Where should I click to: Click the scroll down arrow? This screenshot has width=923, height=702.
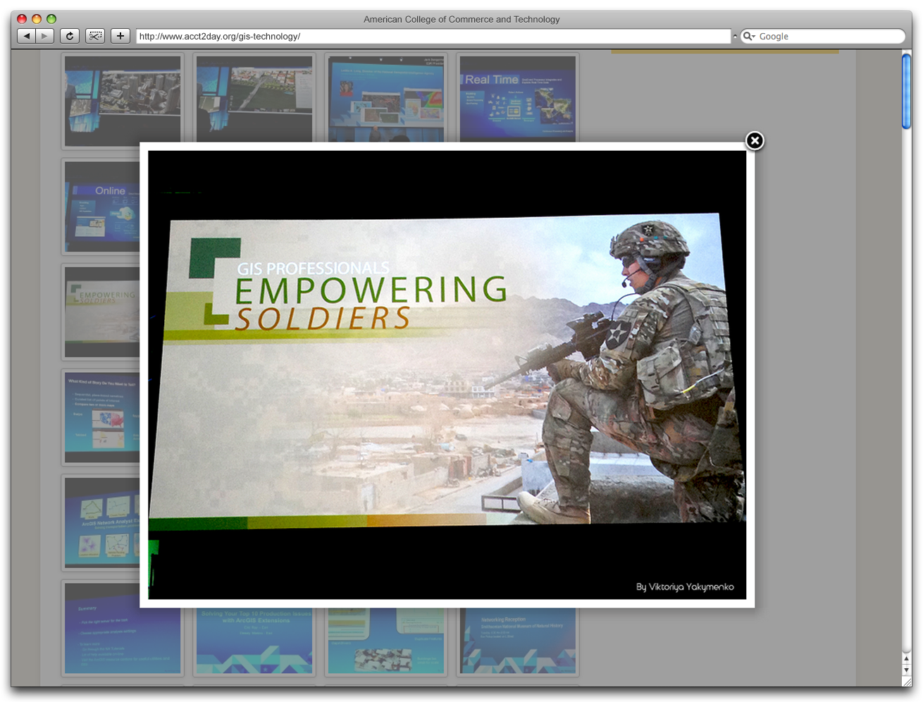(907, 670)
